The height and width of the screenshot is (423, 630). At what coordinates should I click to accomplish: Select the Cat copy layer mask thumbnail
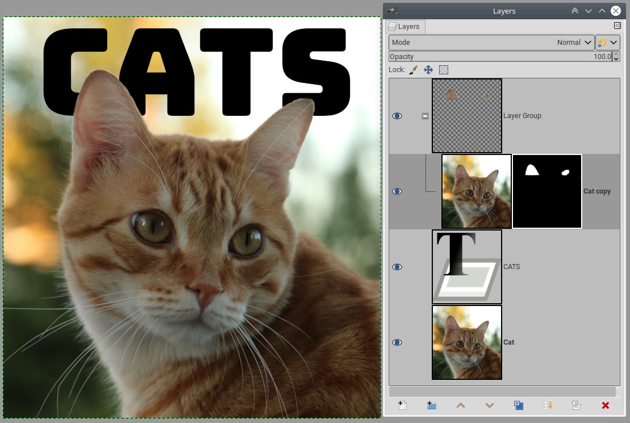(547, 191)
